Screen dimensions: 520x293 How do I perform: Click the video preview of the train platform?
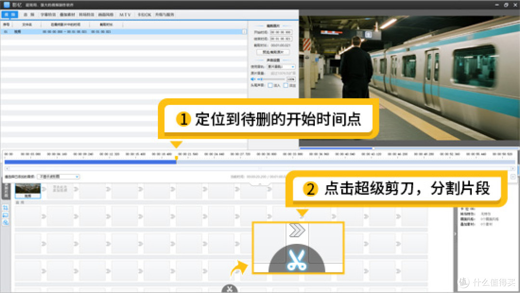tap(409, 78)
